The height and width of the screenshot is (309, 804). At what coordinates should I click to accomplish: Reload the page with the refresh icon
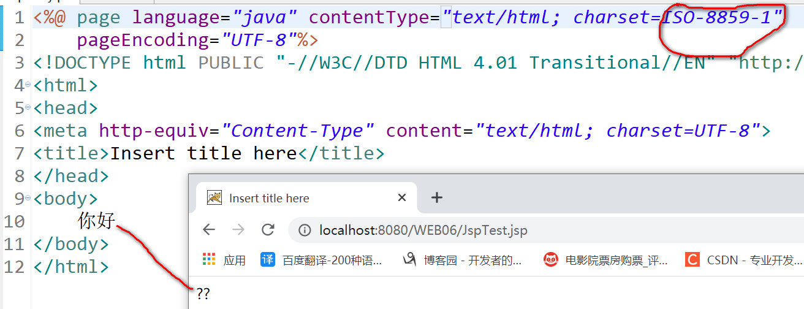[268, 230]
